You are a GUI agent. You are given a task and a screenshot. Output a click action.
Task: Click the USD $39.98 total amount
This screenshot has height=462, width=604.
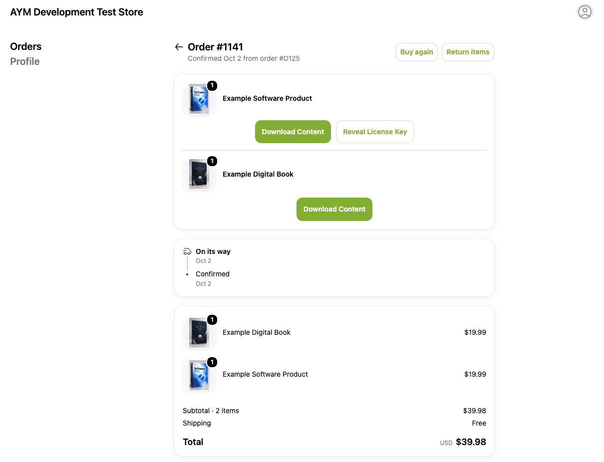[x=463, y=442]
